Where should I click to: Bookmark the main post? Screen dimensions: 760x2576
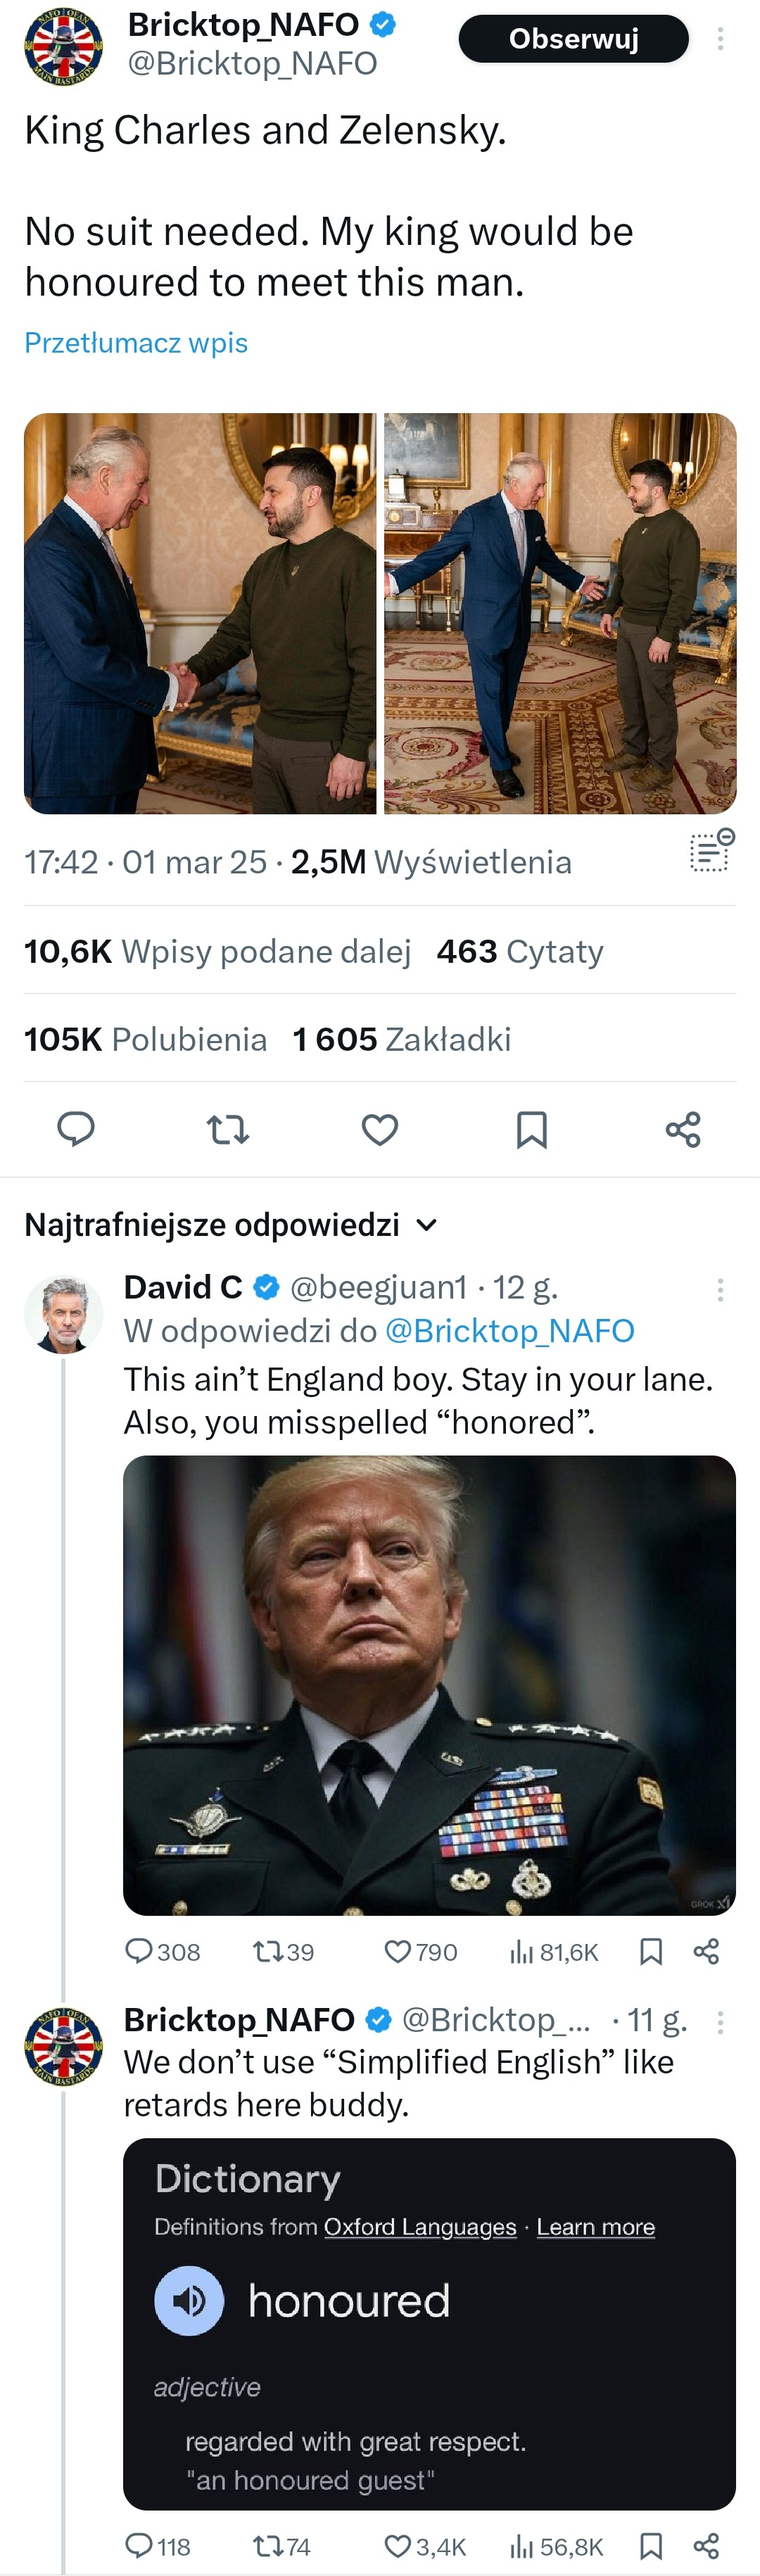click(531, 1130)
